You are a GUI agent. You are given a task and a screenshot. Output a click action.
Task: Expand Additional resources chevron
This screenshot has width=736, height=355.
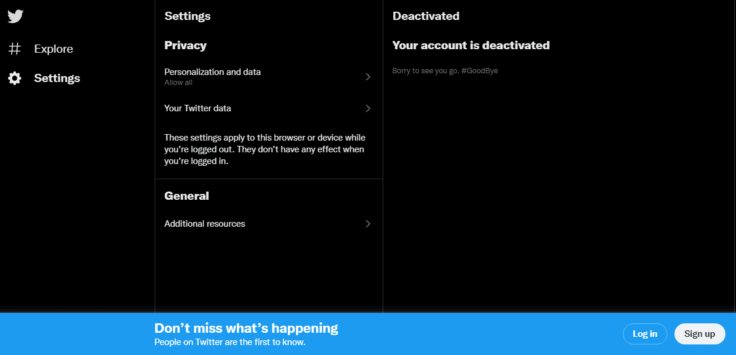tap(368, 224)
